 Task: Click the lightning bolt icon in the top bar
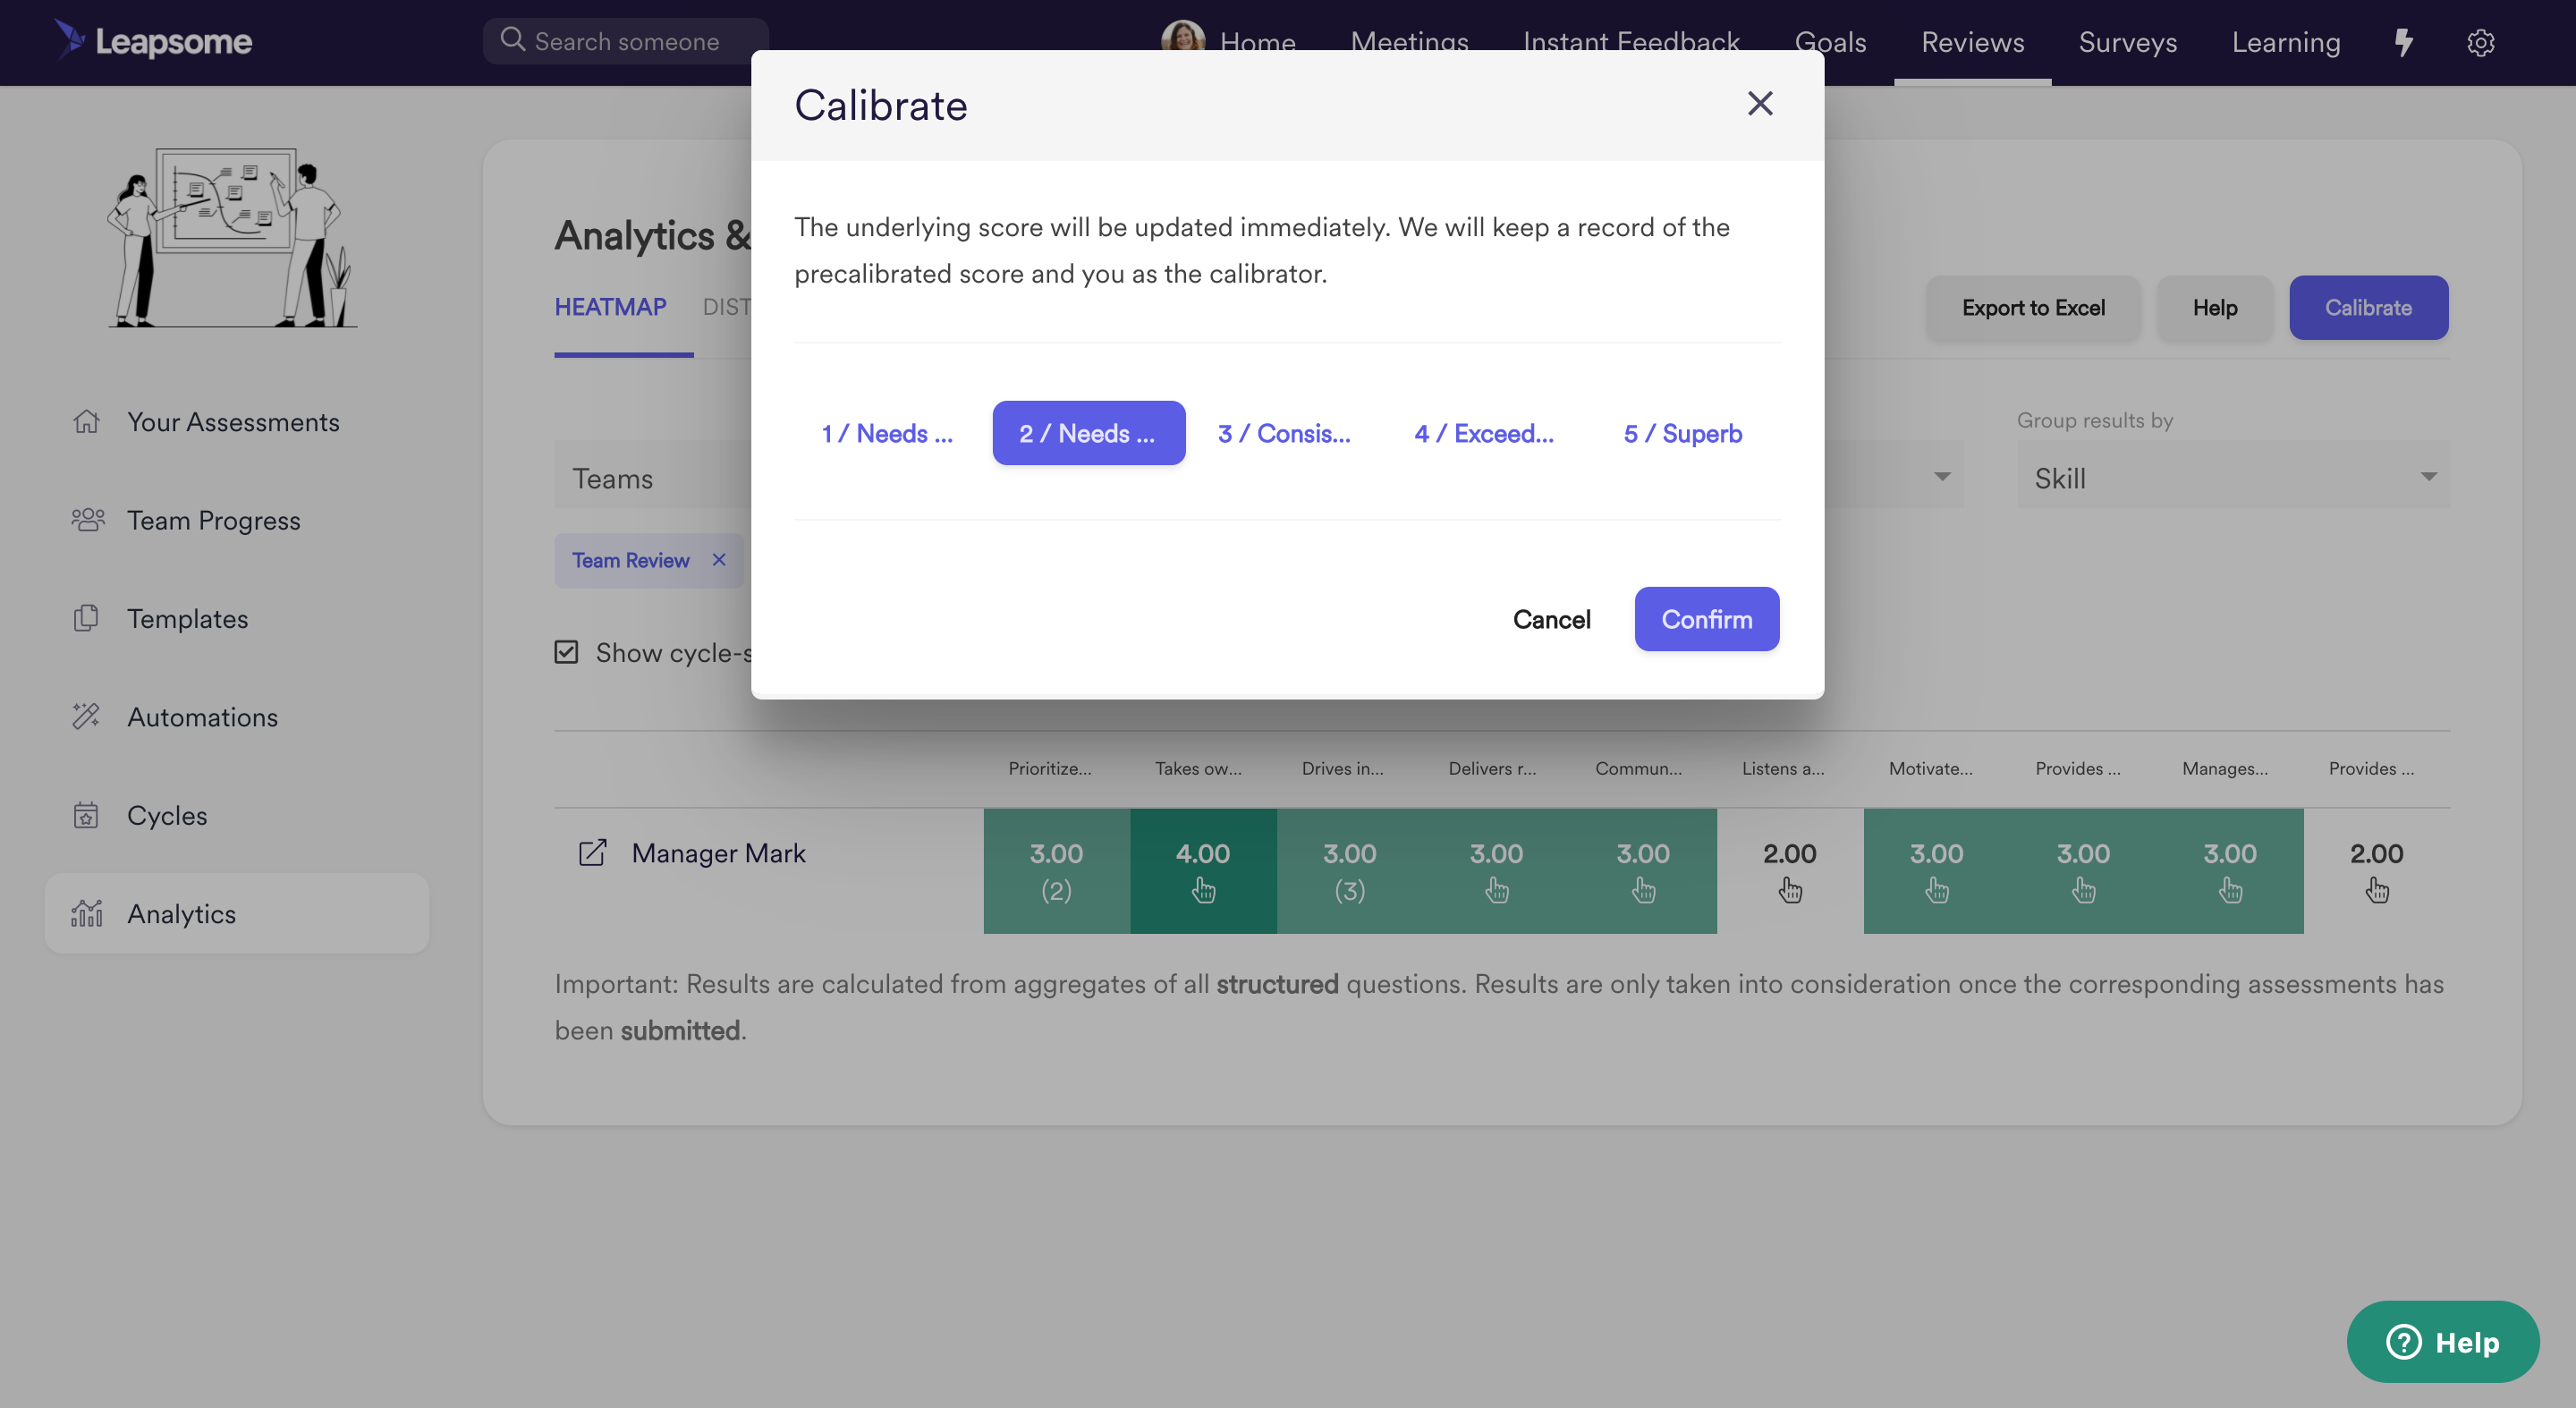pyautogui.click(x=2404, y=42)
